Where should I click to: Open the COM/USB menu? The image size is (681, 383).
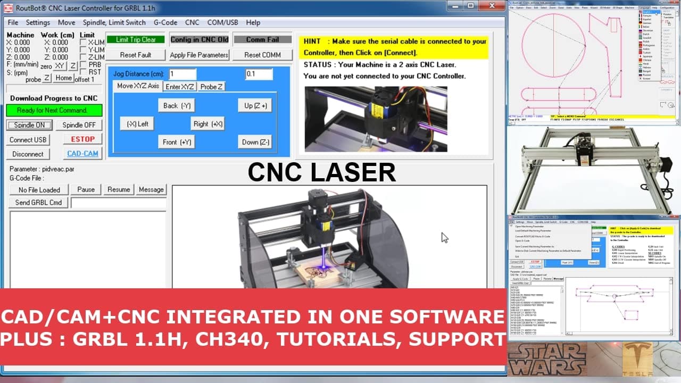pos(223,22)
